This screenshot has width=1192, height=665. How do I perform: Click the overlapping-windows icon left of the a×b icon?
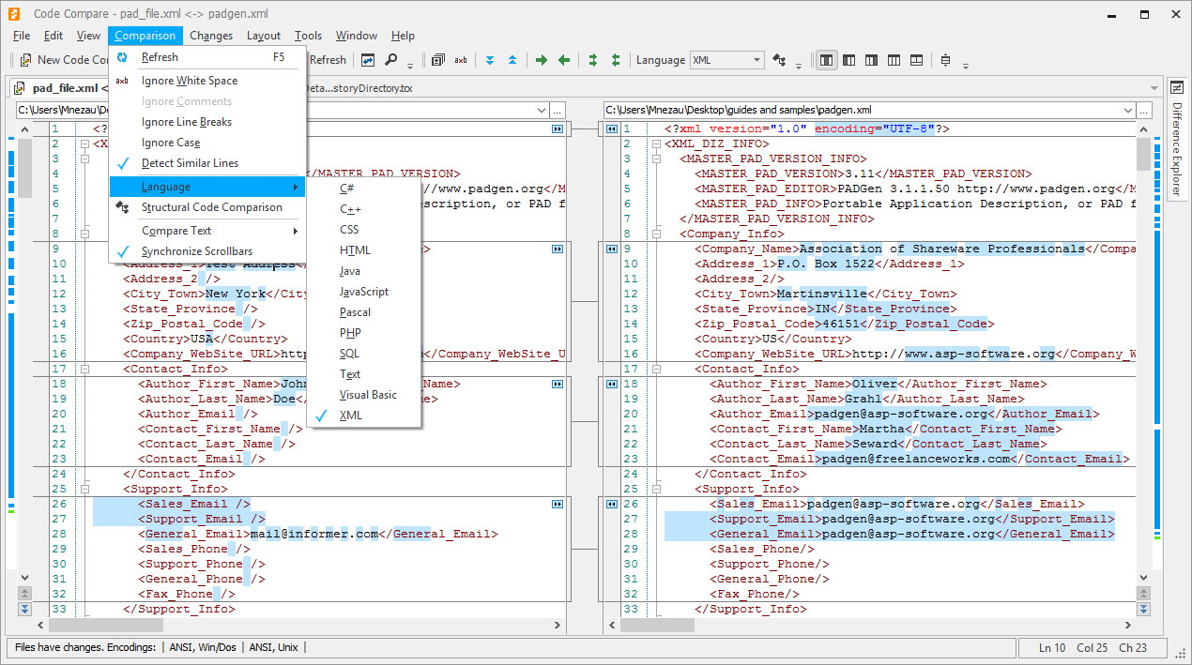[x=437, y=60]
